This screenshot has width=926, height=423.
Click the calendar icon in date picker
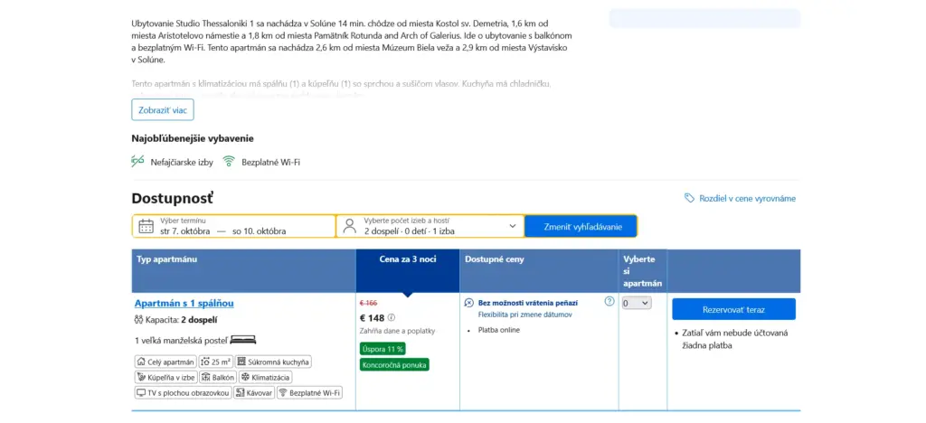pyautogui.click(x=146, y=226)
